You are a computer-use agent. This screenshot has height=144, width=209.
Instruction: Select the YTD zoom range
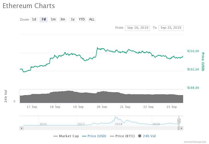(82, 19)
